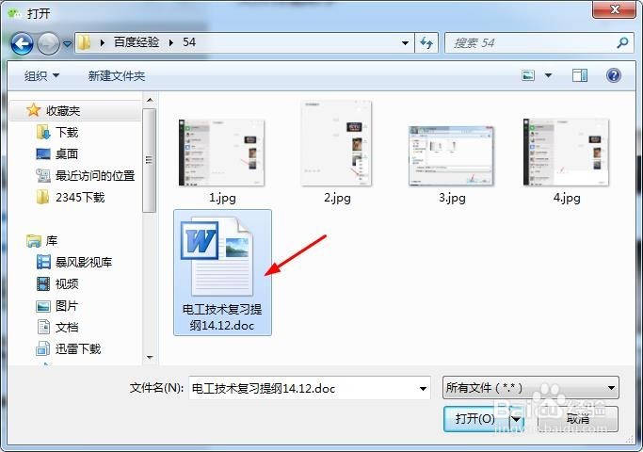Show the preview pane
The width and height of the screenshot is (643, 452).
[579, 75]
